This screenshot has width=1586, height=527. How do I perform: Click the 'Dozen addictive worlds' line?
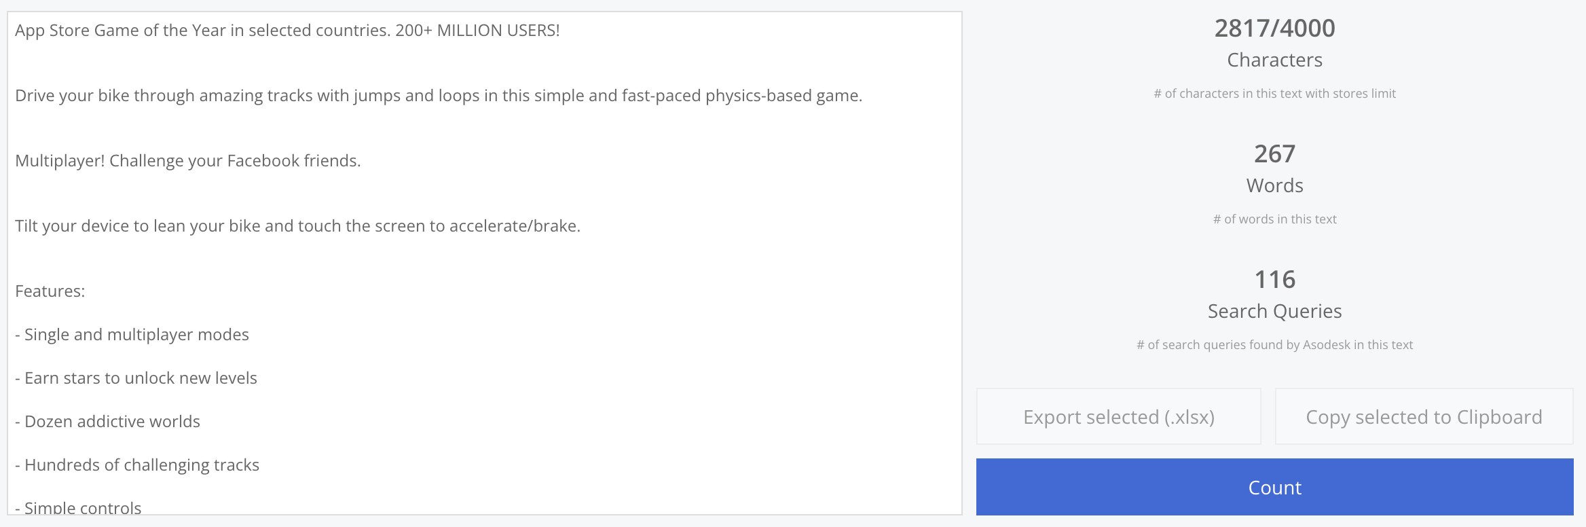coord(108,422)
